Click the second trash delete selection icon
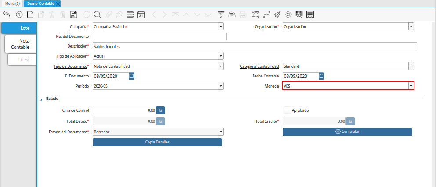The image size is (436, 187). [x=63, y=15]
